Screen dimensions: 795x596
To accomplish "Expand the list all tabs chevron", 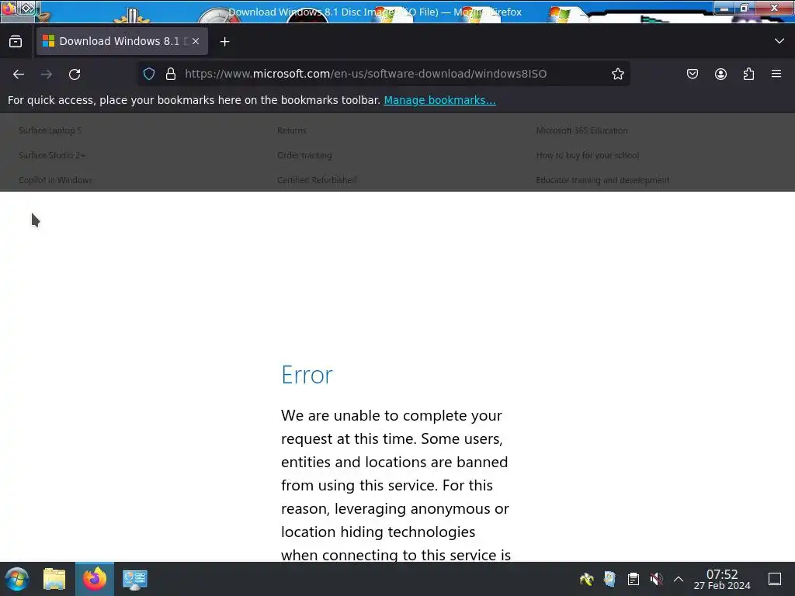I will pyautogui.click(x=779, y=41).
